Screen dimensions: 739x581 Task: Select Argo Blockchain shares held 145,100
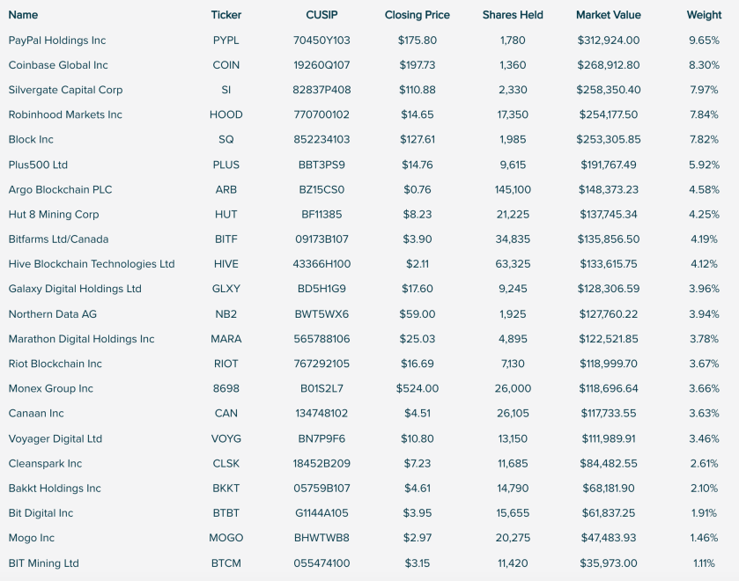[x=513, y=189]
